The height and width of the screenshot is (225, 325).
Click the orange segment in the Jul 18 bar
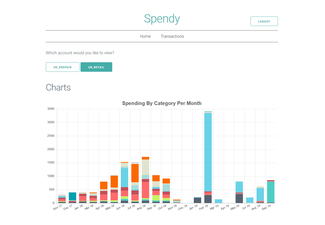pos(135,173)
